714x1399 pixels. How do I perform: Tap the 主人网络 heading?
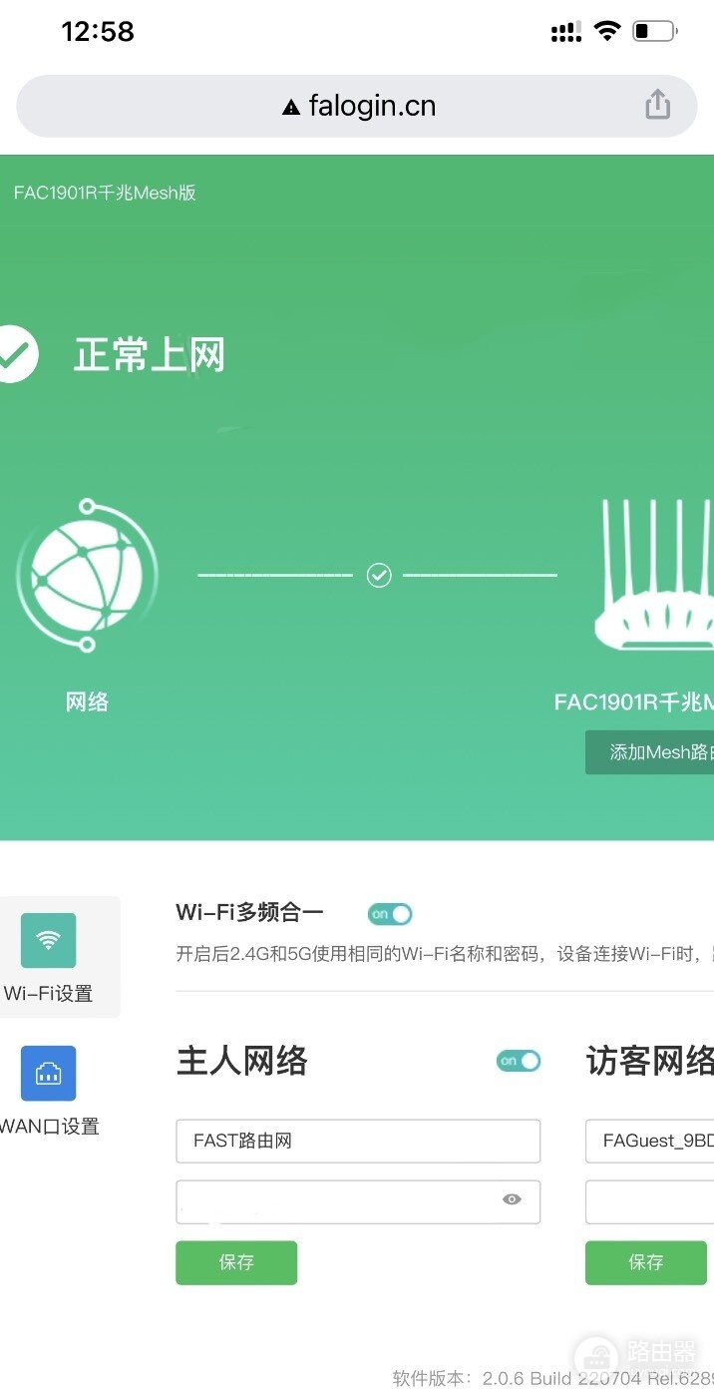tap(242, 1061)
